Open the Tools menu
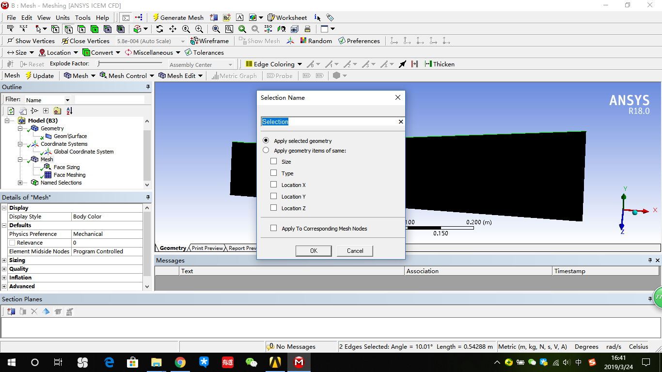Viewport: 662px width, 372px height. 82,17
